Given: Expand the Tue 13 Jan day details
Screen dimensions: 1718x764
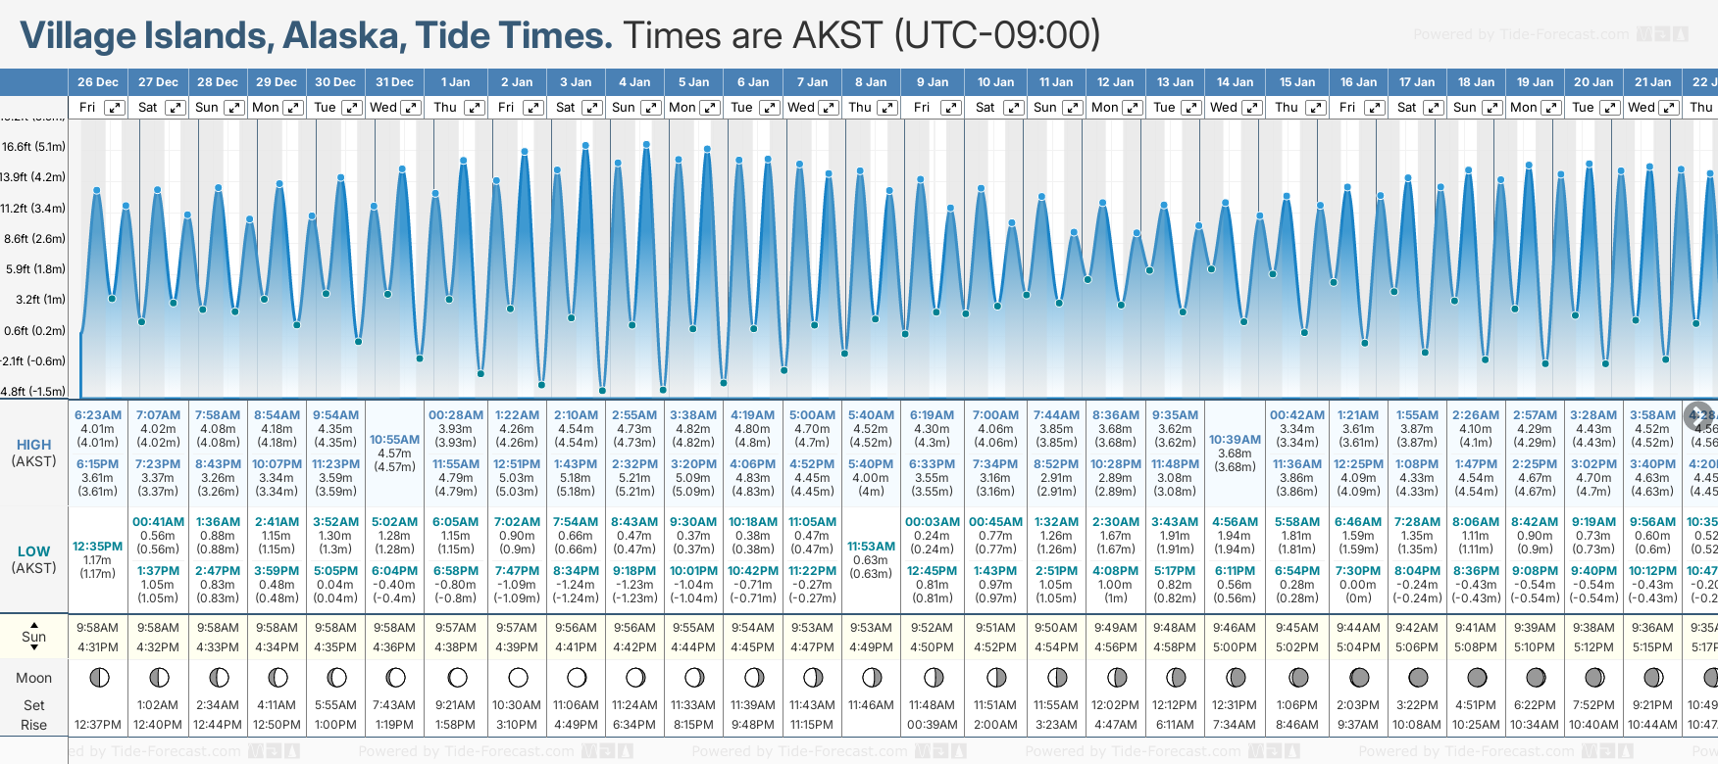Looking at the screenshot, I should point(1192,108).
